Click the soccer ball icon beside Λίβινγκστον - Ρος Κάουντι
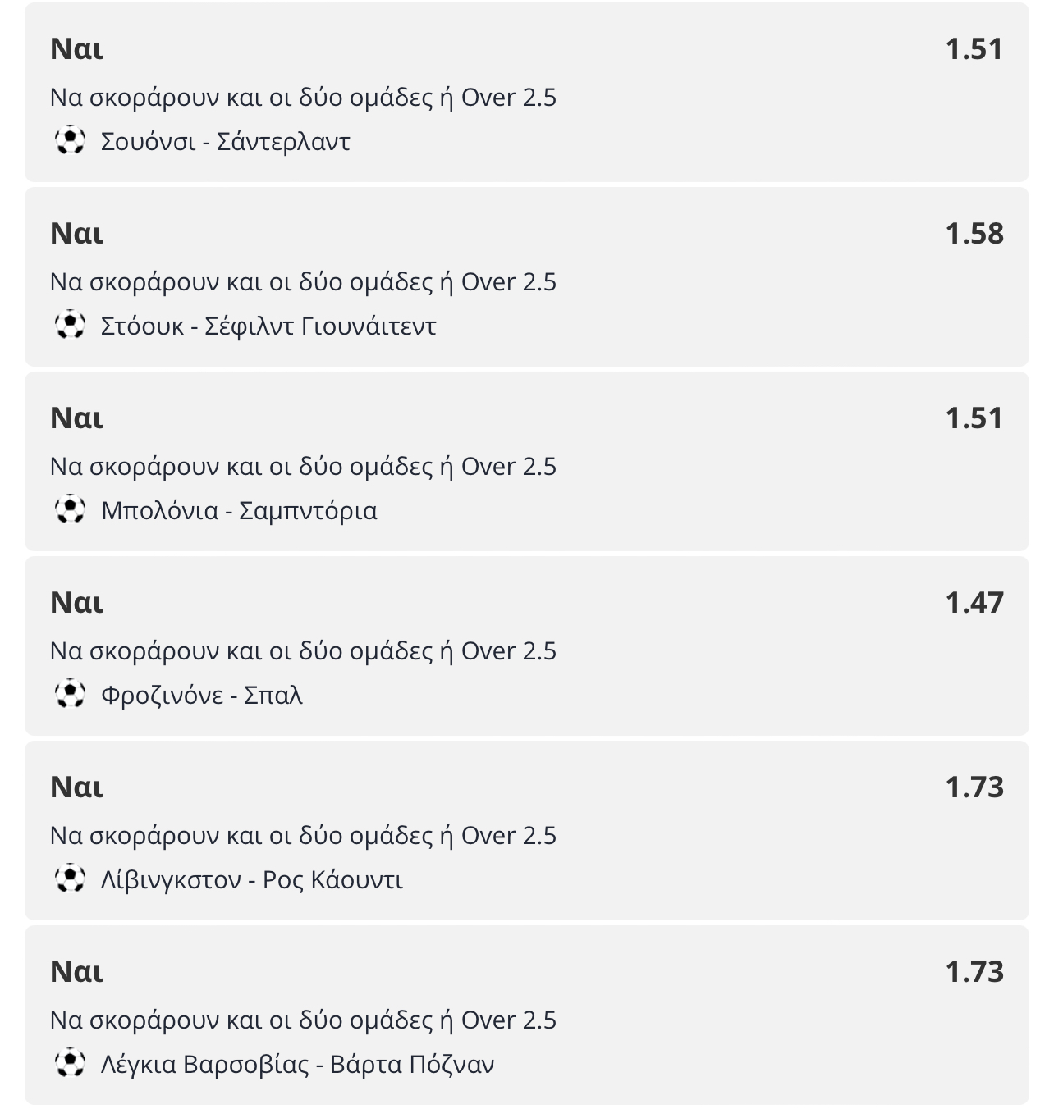This screenshot has height=1109, width=1054. tap(70, 879)
